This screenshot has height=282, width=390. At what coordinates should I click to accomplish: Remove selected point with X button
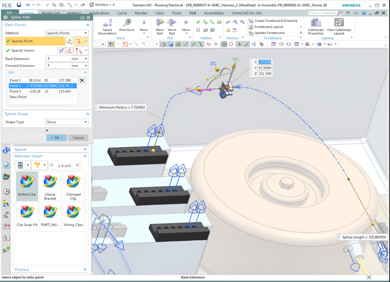pyautogui.click(x=82, y=80)
